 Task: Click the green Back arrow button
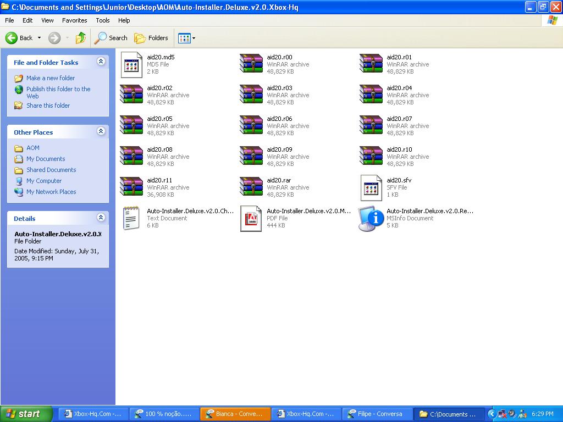coord(11,38)
